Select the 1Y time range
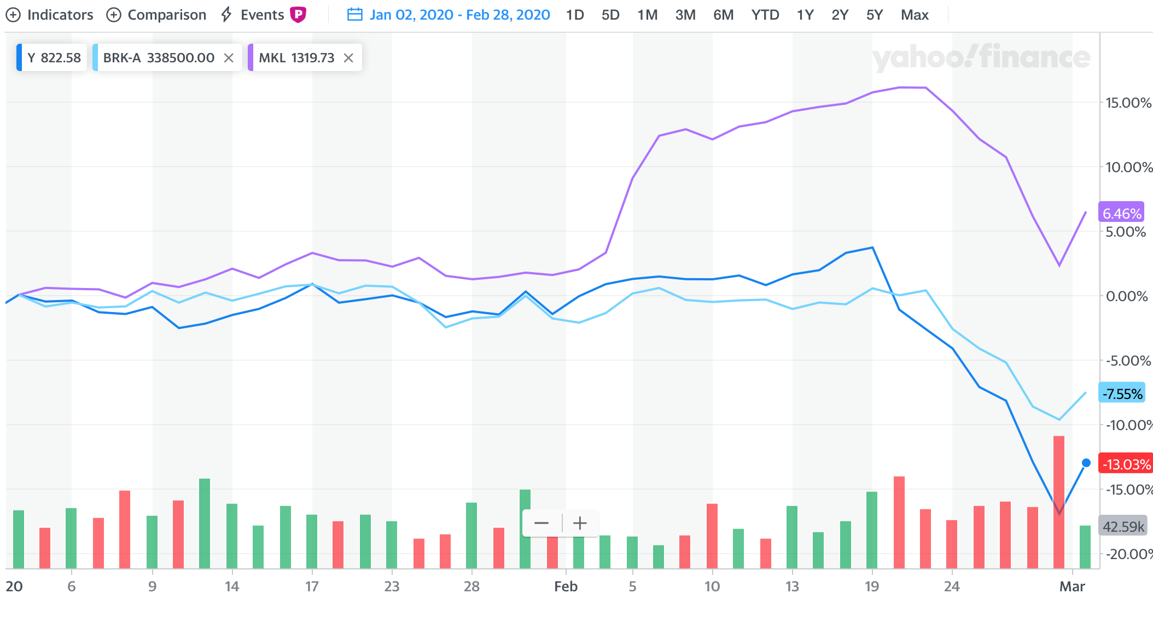The width and height of the screenshot is (1153, 623). [805, 15]
